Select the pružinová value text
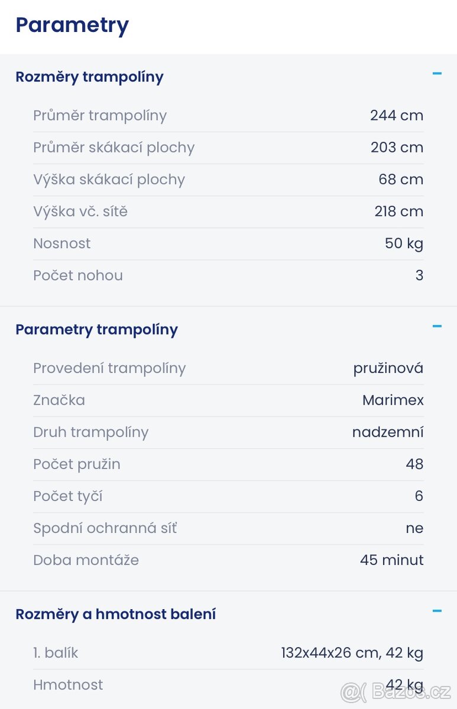 coord(388,369)
